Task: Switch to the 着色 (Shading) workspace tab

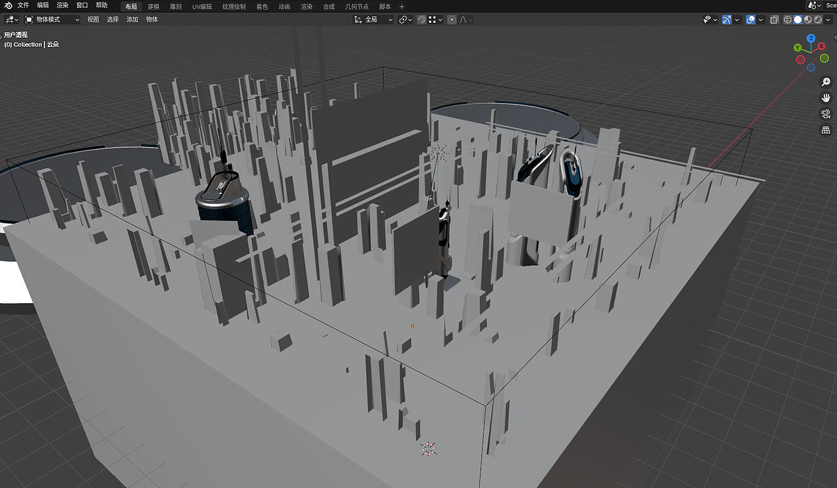Action: click(x=262, y=7)
